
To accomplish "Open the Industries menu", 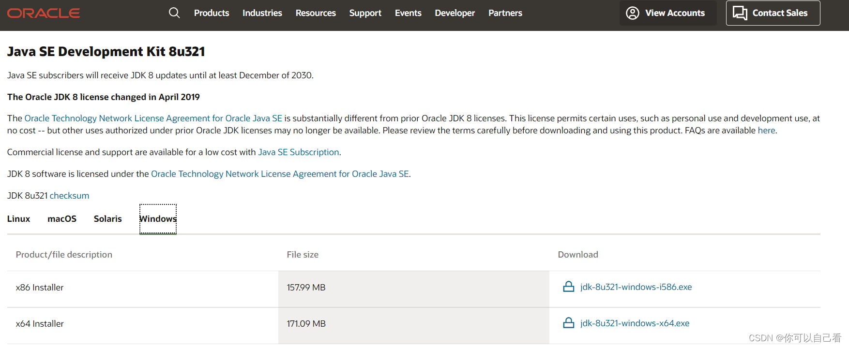I will pyautogui.click(x=262, y=13).
